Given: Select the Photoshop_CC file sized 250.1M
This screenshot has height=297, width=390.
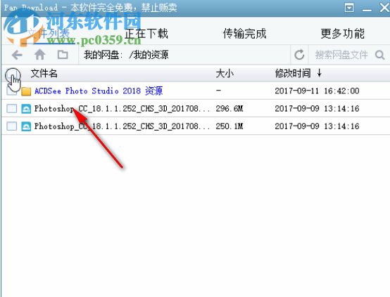Looking at the screenshot, I should [122, 126].
